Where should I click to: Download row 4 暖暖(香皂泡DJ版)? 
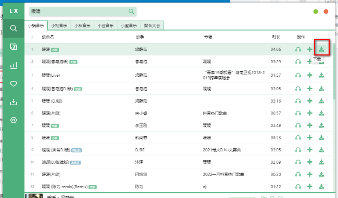(x=321, y=89)
